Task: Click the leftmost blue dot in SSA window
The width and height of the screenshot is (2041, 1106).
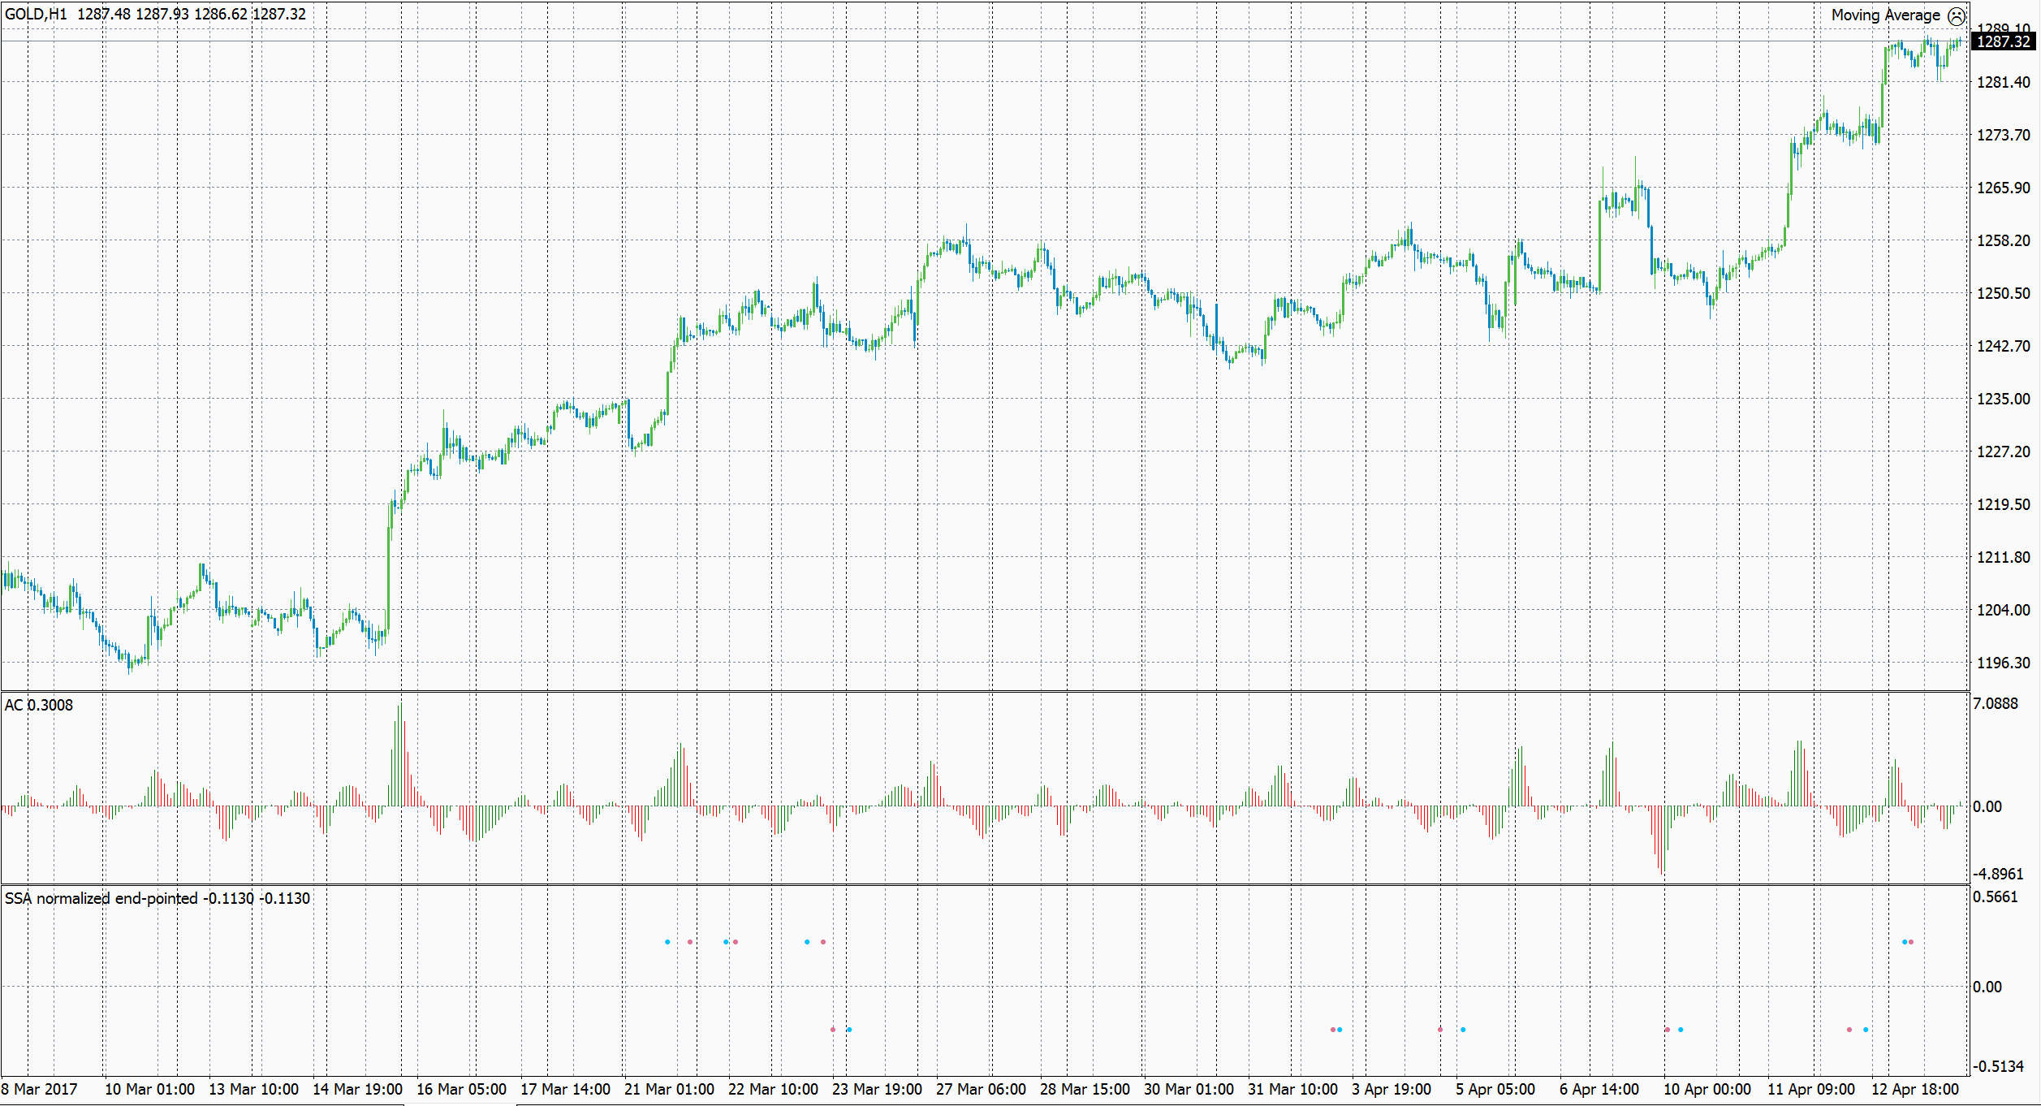Action: pyautogui.click(x=667, y=942)
